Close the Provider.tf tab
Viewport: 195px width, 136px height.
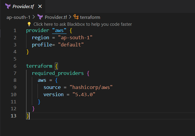pyautogui.click(x=40, y=6)
